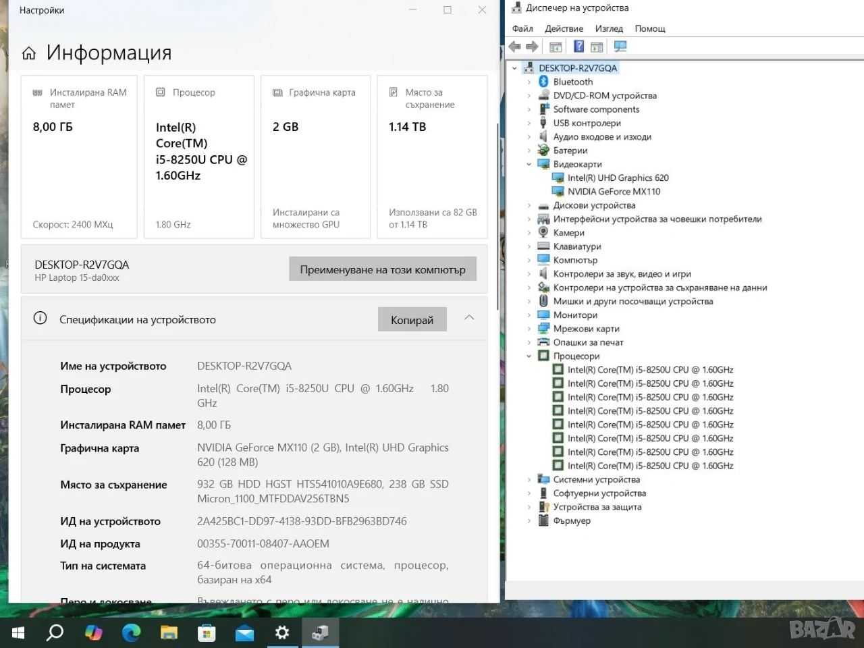Viewport: 864px width, 648px height.
Task: Select the Клавиатури category in device tree
Action: (576, 246)
